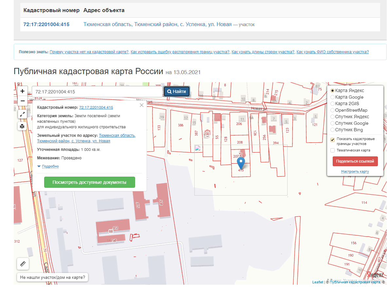Zoom out the cadastral map
The height and width of the screenshot is (287, 387).
23,101
